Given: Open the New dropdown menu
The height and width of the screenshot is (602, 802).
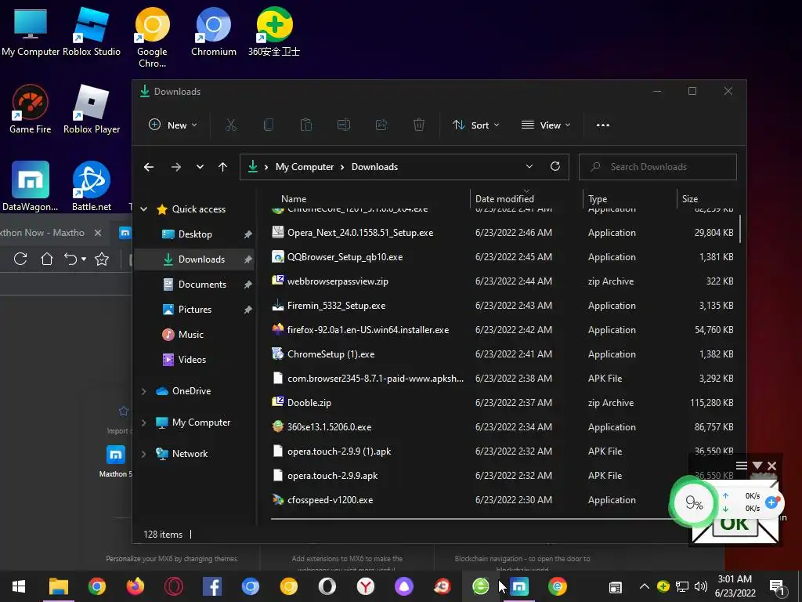Looking at the screenshot, I should [173, 125].
